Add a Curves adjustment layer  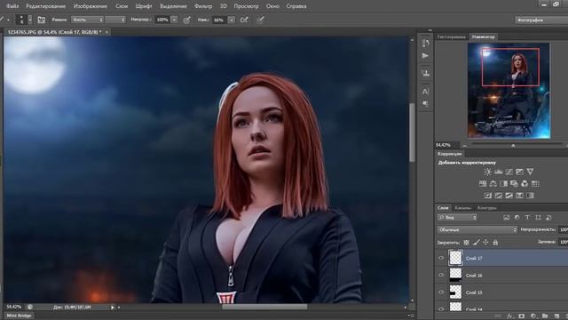click(509, 172)
